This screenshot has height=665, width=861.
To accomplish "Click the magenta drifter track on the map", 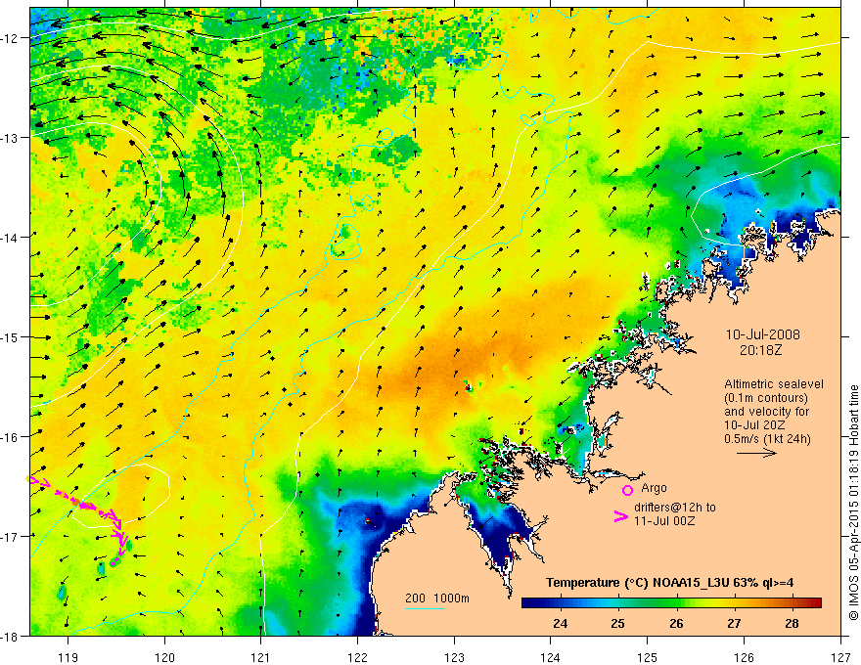I will 88,505.
